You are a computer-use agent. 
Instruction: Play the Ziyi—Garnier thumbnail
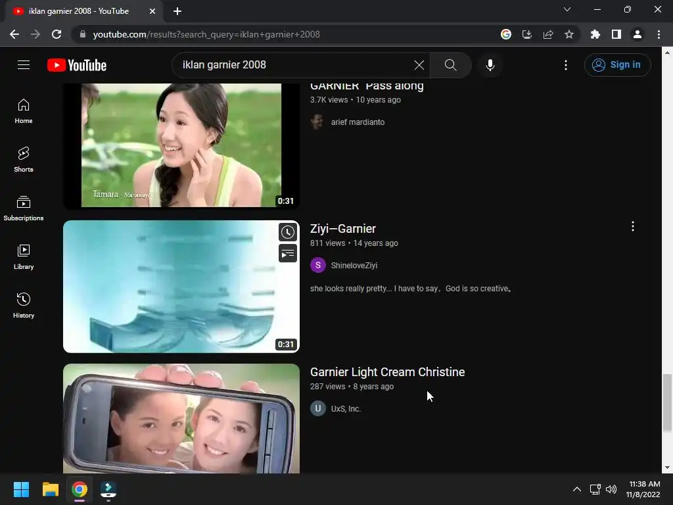point(181,287)
